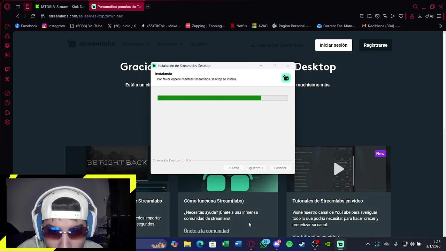Open the Correo: Est. Mate bookmark
This screenshot has height=251, width=446.
pyautogui.click(x=336, y=26)
